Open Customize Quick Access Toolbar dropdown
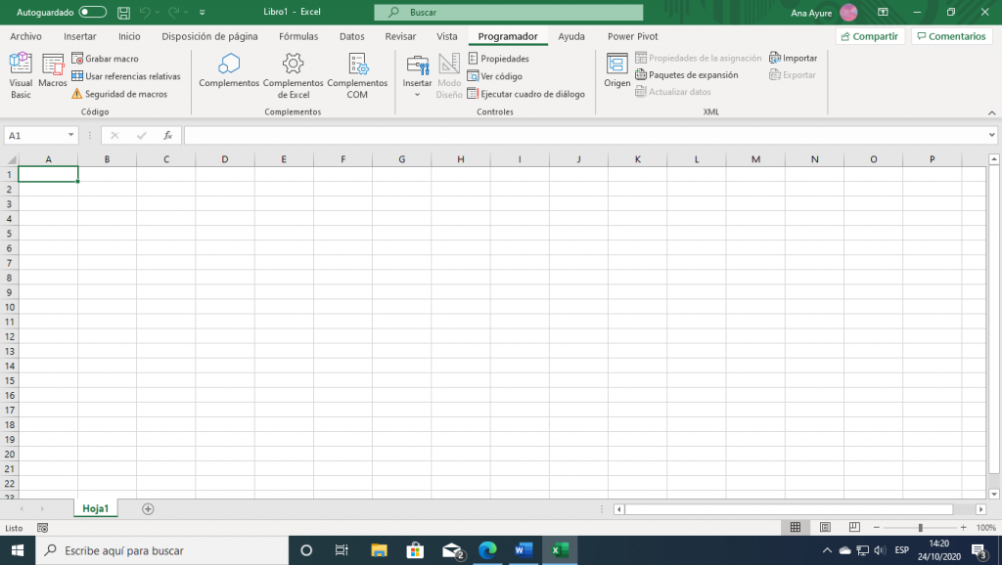Viewport: 1002px width, 565px height. click(x=202, y=12)
